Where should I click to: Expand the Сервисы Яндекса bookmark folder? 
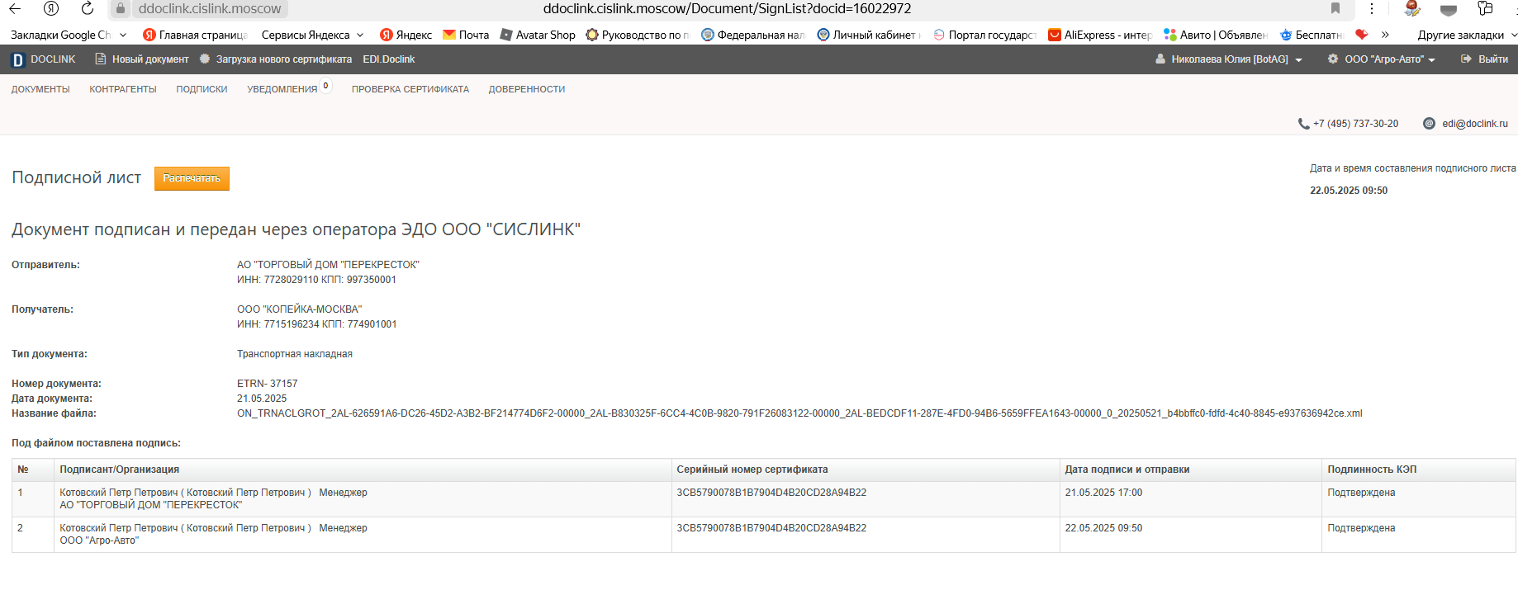tap(312, 35)
